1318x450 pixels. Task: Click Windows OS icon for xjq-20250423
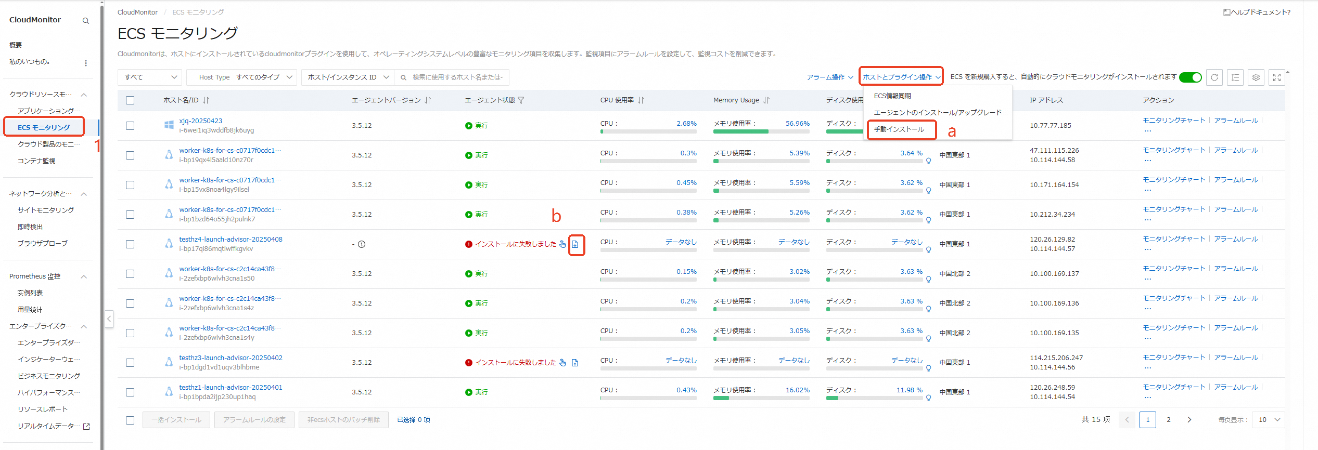tap(169, 125)
